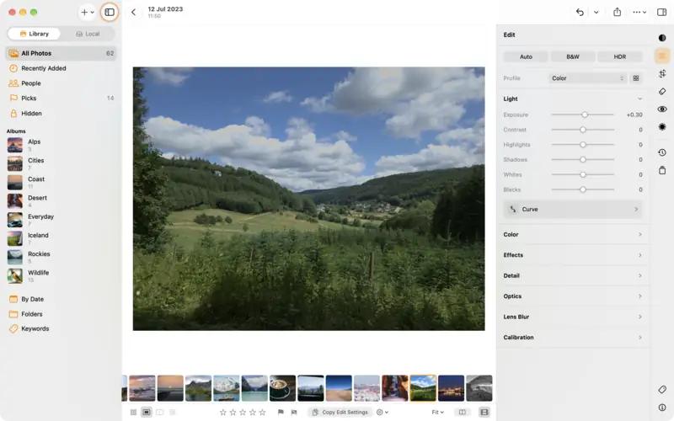This screenshot has height=421, width=674.
Task: Go back with the left chevron arrow
Action: point(133,12)
